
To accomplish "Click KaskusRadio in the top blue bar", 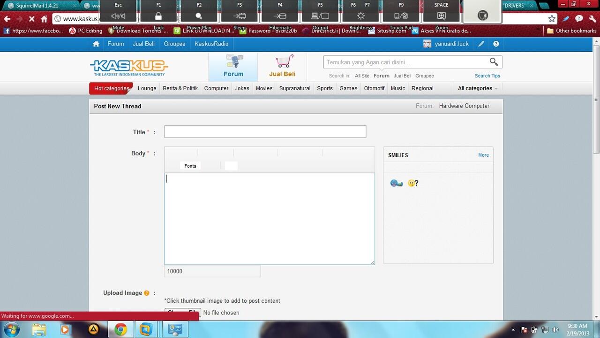I will point(211,44).
